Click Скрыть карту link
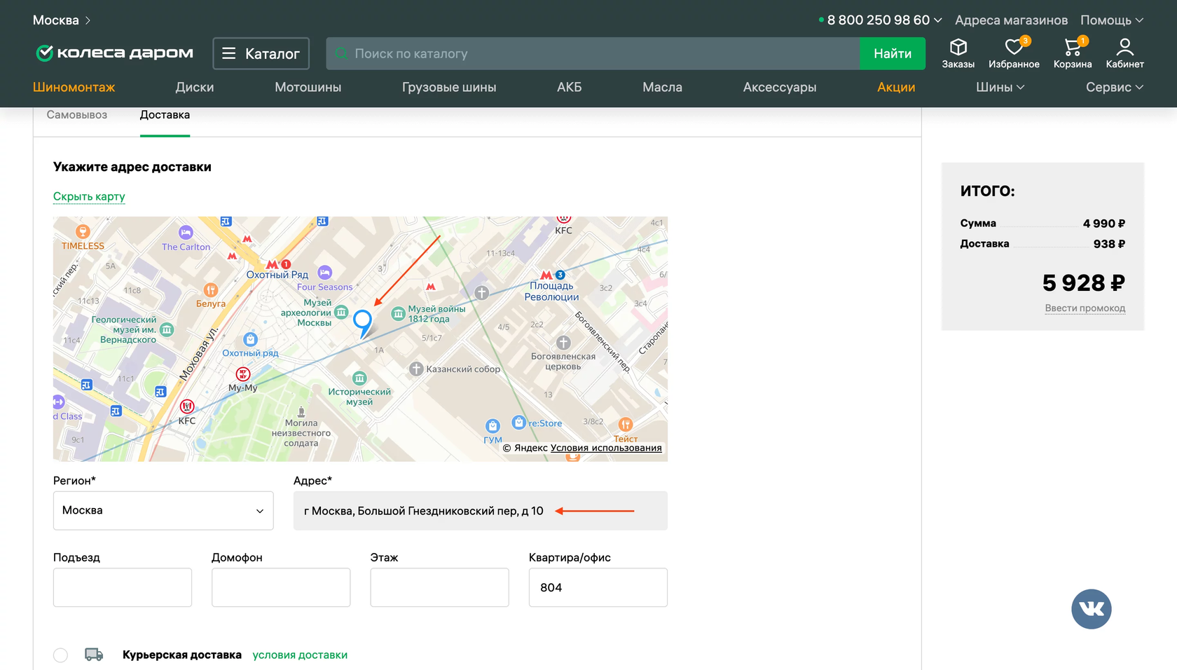The width and height of the screenshot is (1177, 670). [x=89, y=197]
